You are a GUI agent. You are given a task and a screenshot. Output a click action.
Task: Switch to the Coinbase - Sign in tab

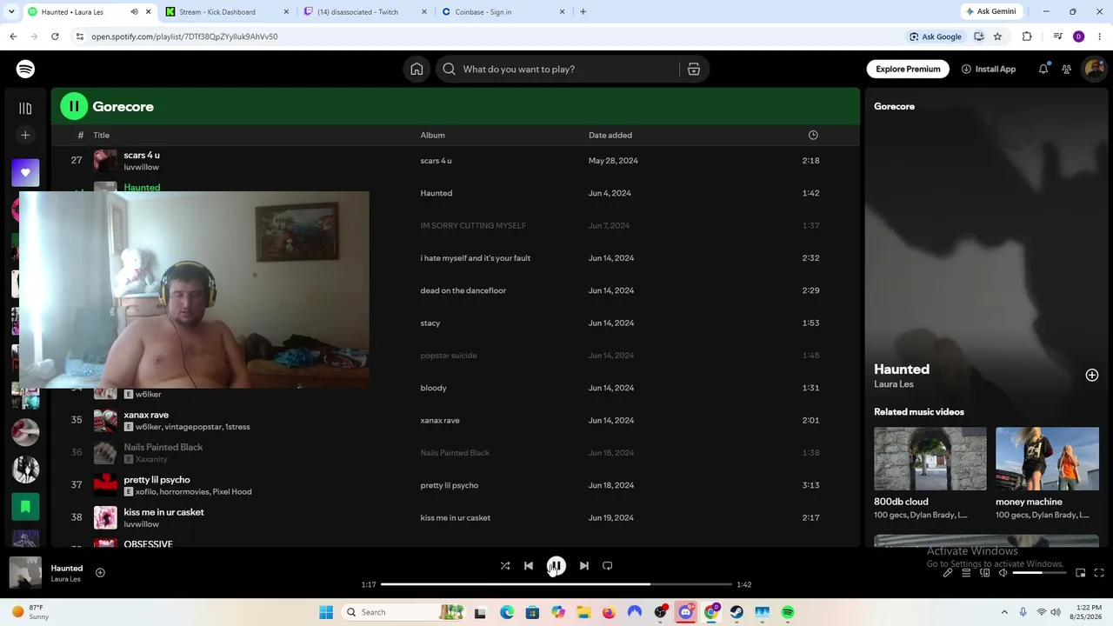click(x=503, y=12)
